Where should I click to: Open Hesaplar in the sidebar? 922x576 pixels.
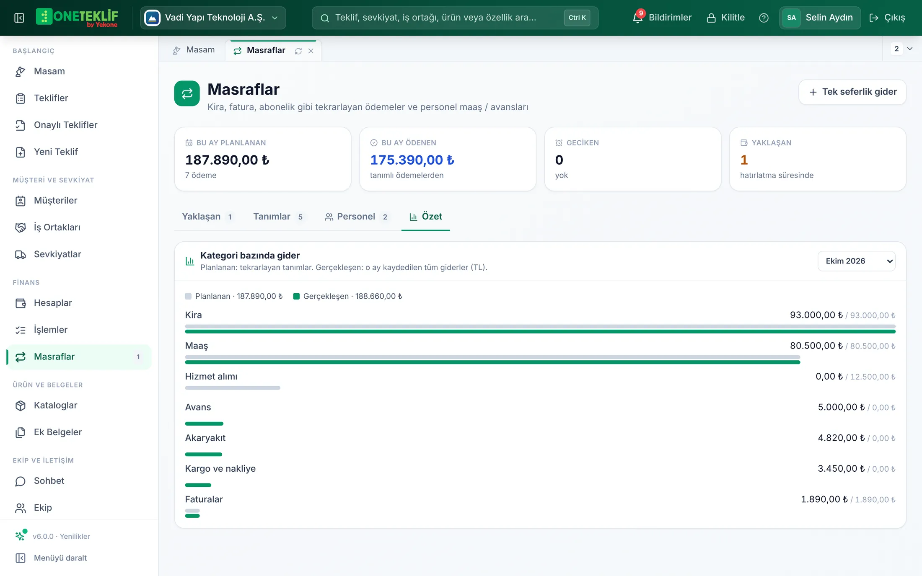coord(79,303)
